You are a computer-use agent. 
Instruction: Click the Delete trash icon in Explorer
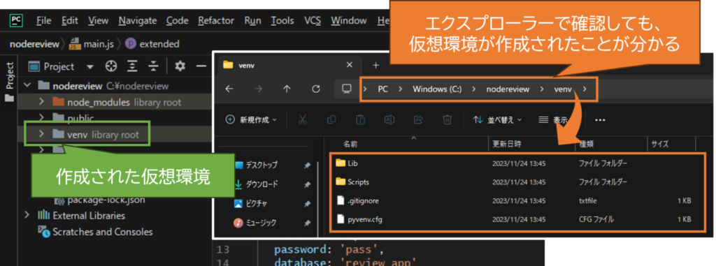pos(447,119)
